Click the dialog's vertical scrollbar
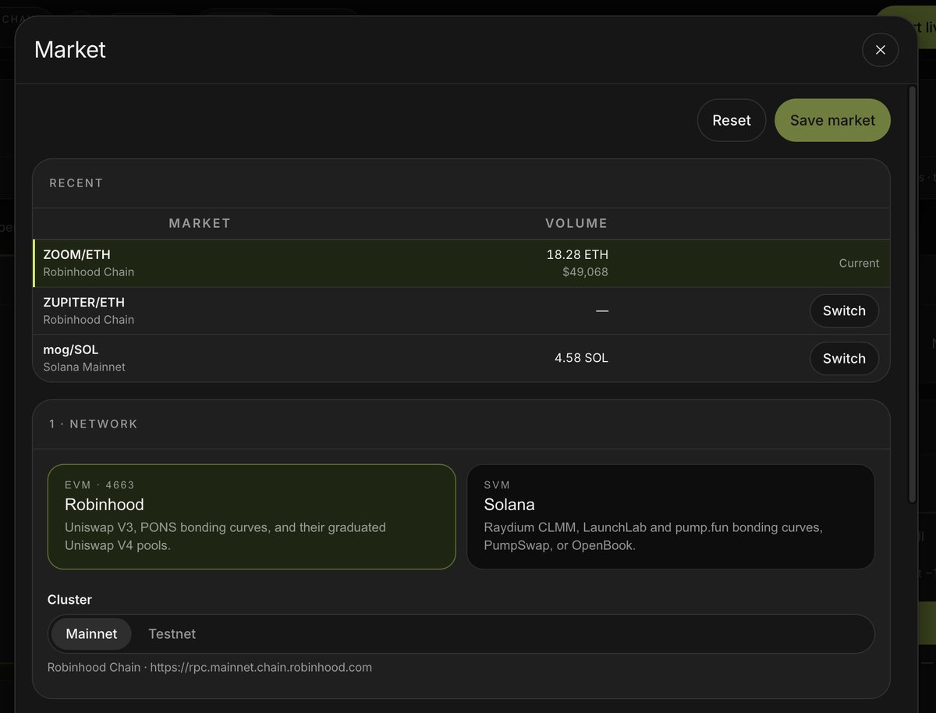The height and width of the screenshot is (713, 936). pos(912,295)
